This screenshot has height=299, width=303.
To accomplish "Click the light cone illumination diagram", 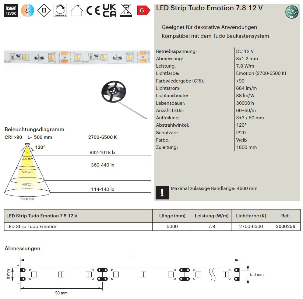I will pyautogui.click(x=27, y=171).
